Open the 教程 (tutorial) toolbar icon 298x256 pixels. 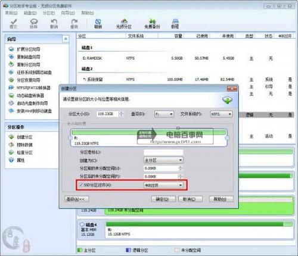pyautogui.click(x=175, y=24)
